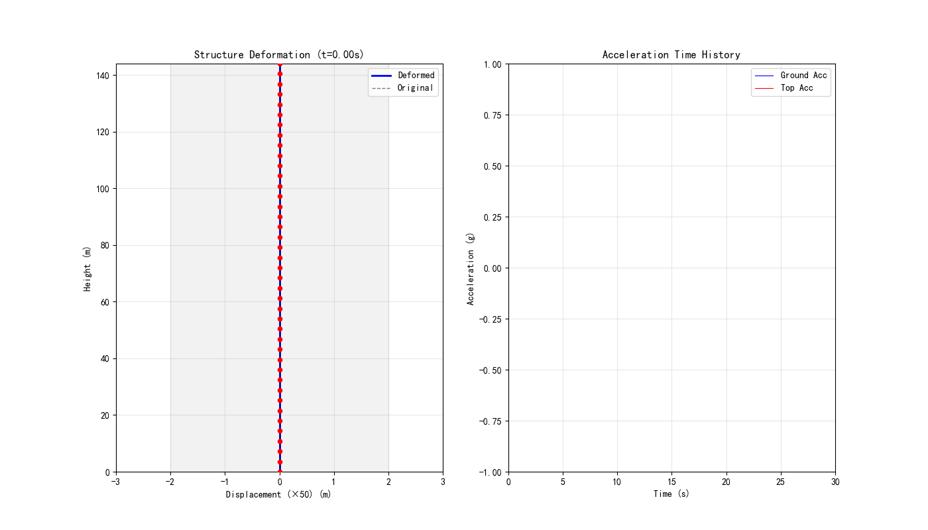
Task: Select the "Deformed" legend entry
Action: (x=404, y=76)
